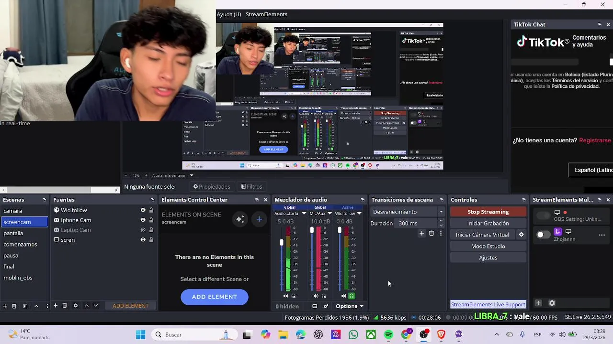Mute the Audio...torio channel speaker icon
This screenshot has height=344, width=613.
click(x=286, y=296)
